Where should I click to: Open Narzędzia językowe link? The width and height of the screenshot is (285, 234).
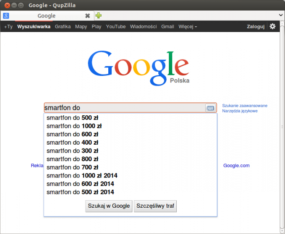pyautogui.click(x=240, y=111)
